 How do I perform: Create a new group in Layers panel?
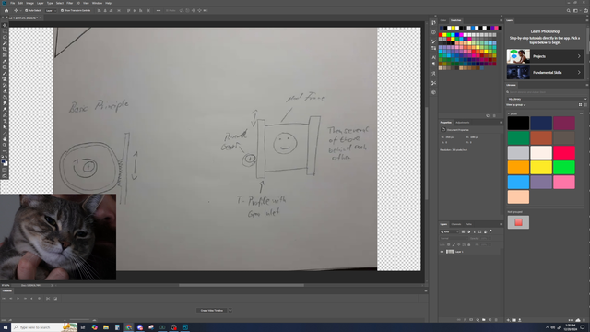point(483,320)
